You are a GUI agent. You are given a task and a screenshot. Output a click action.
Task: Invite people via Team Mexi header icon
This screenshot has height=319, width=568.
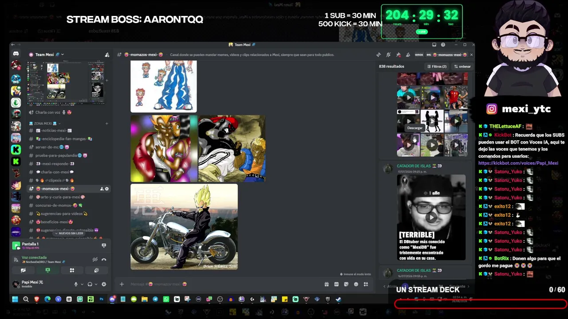107,54
